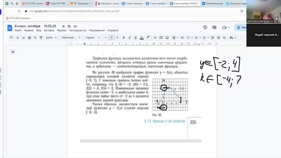
Task: Switch to the "7 класс геометрия" tab
Action: tap(132, 4)
